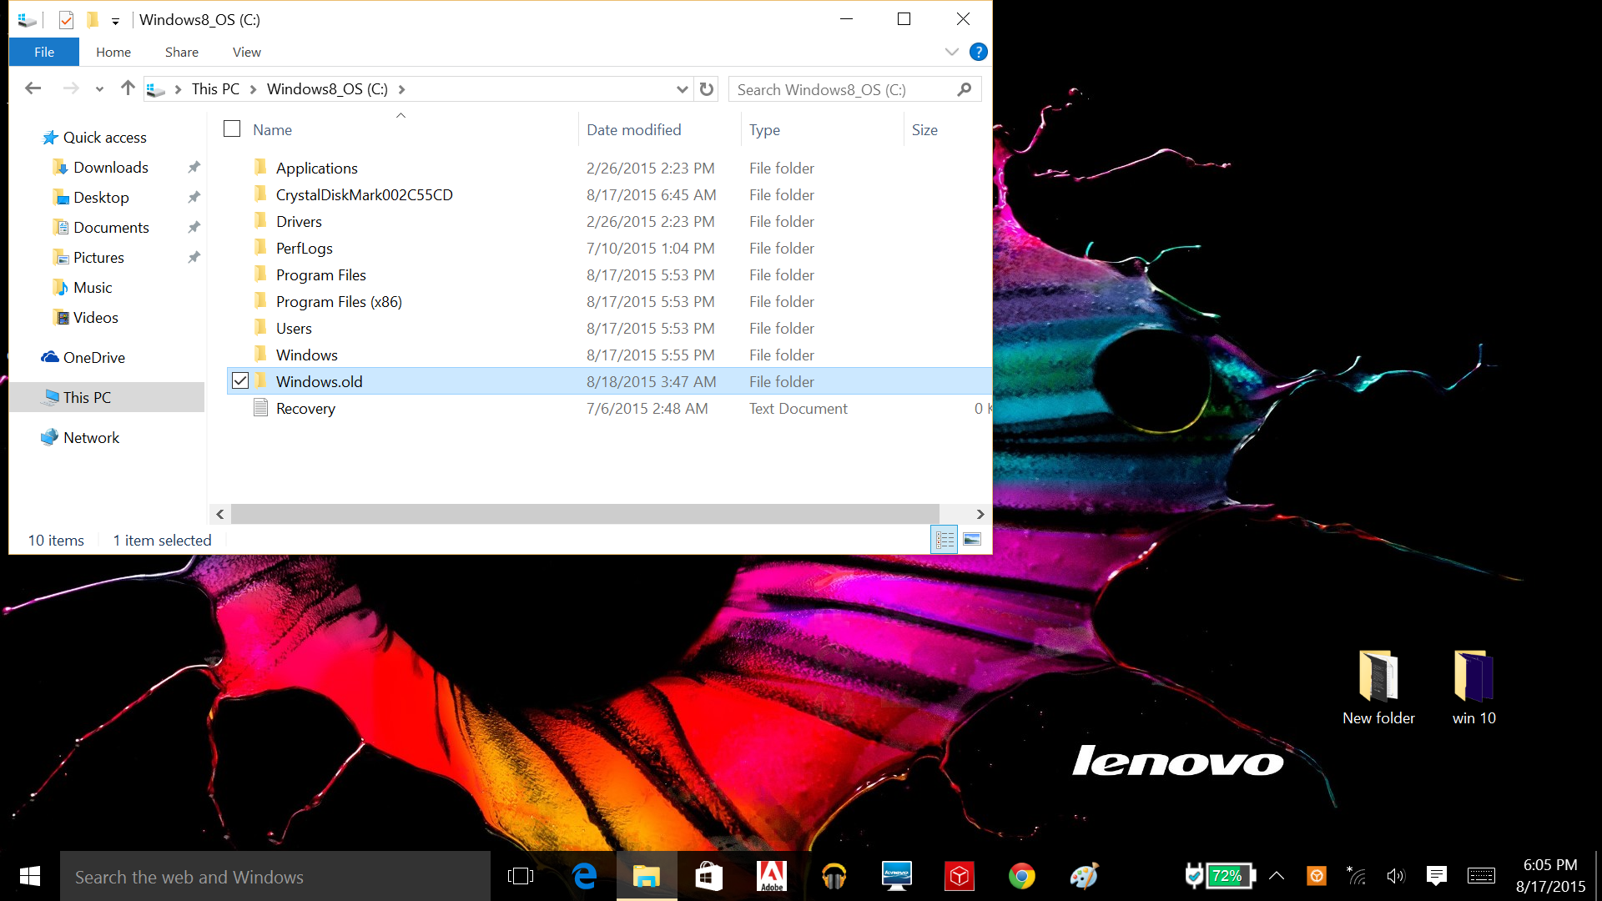Screen dimensions: 1602x901
Task: Open the Recent locations dropdown arrow
Action: coord(99,89)
